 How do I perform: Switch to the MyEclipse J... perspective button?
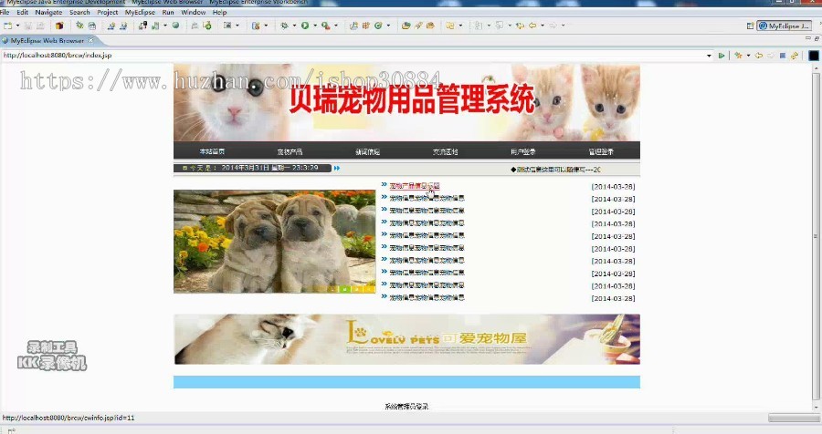[784, 26]
